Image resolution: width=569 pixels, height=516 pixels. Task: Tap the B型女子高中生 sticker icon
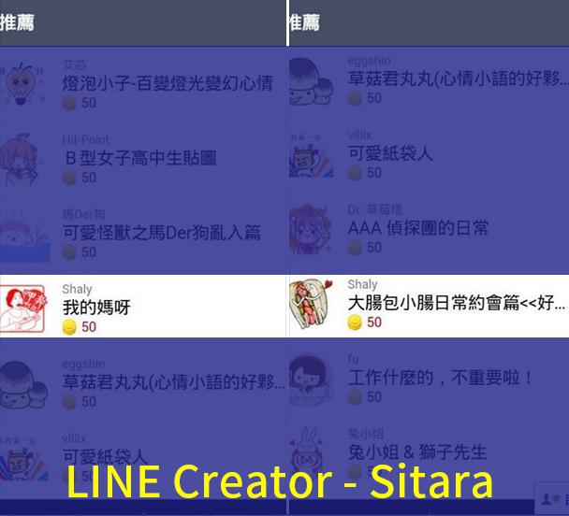(x=20, y=160)
